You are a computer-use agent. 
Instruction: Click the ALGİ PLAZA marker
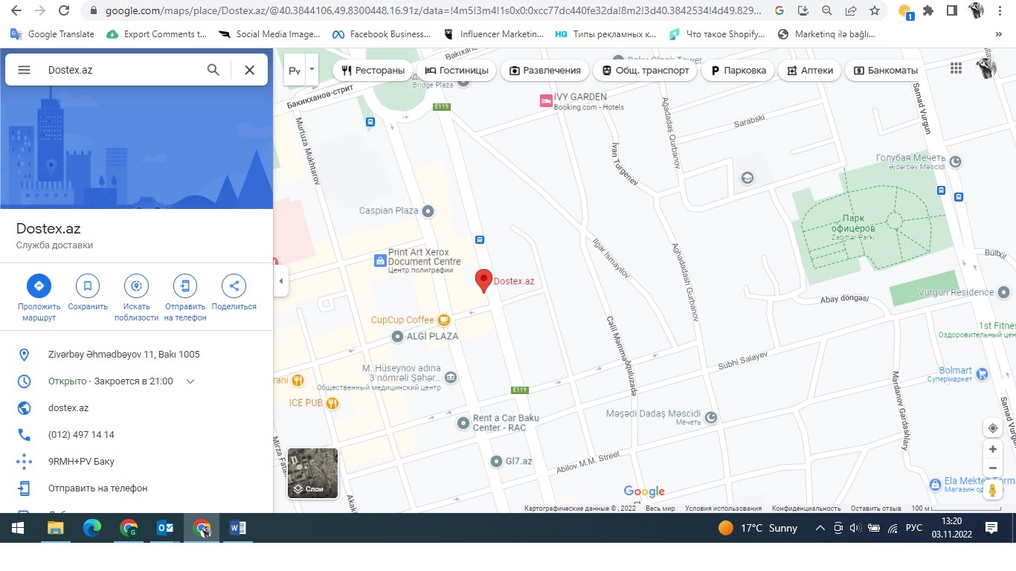click(398, 336)
